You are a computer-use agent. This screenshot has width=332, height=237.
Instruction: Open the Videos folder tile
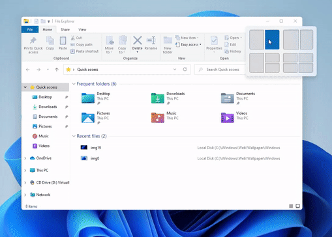point(234,117)
